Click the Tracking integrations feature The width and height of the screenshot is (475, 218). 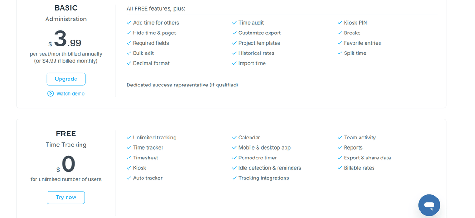point(264,178)
